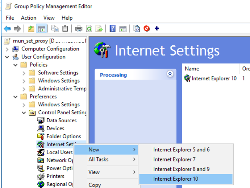This screenshot has width=250, height=188.
Task: Click the Folder Options icon in tree
Action: pyautogui.click(x=41, y=136)
